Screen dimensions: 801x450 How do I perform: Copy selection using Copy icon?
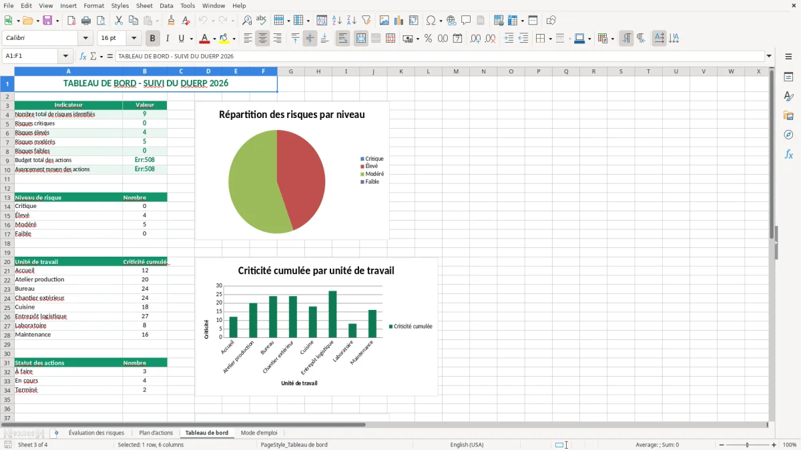pos(133,21)
